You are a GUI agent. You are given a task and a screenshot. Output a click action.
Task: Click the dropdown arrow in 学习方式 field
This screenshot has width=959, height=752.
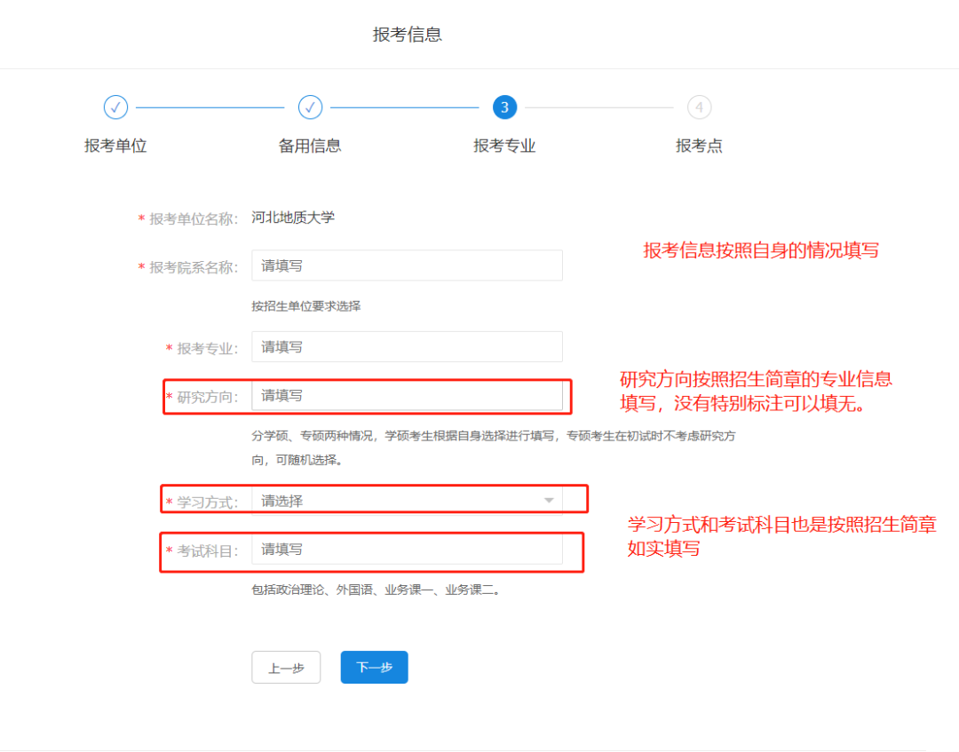coord(548,502)
